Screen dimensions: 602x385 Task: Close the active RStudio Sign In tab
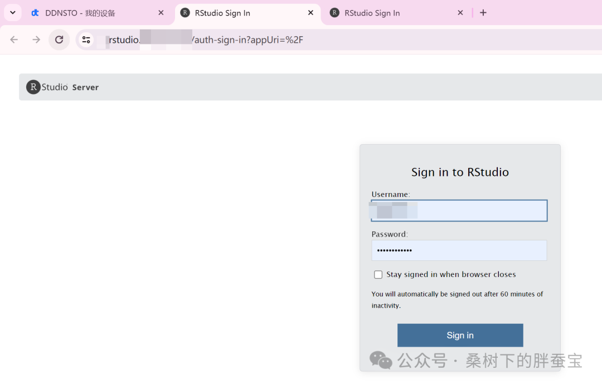coord(310,13)
